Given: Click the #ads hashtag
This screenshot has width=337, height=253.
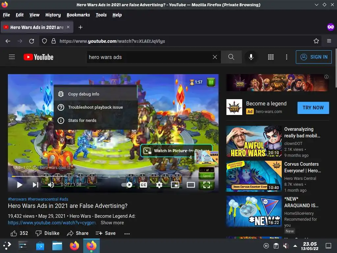Looking at the screenshot, I should pos(64,199).
